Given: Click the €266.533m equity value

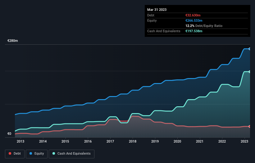Looking at the screenshot, I should point(194,20).
